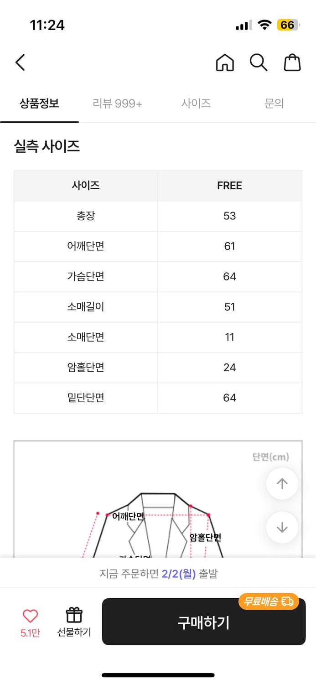Tap the gift box icon above 선물하기

pos(74,614)
